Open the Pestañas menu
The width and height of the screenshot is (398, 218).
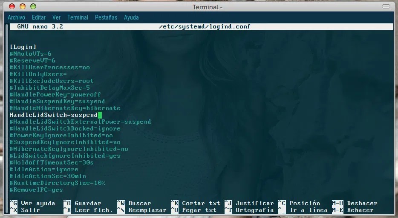pyautogui.click(x=106, y=17)
